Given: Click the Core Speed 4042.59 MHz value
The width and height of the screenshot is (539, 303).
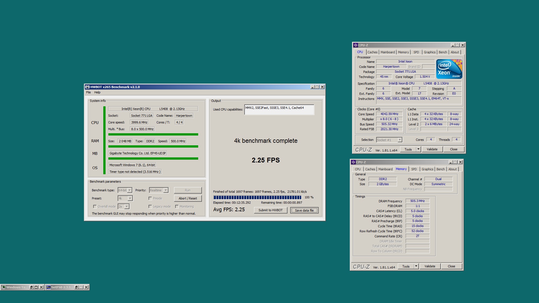Looking at the screenshot, I should pos(389,114).
